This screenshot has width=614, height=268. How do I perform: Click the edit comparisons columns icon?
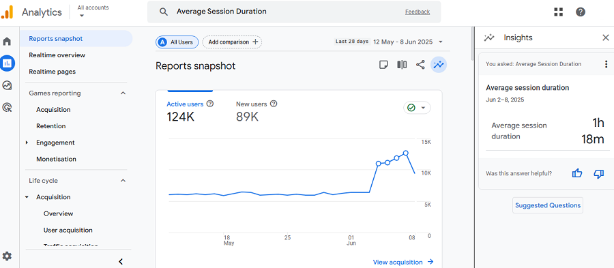(x=402, y=65)
